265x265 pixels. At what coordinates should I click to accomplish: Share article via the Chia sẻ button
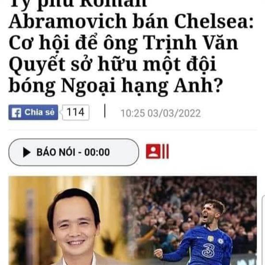click(x=33, y=112)
